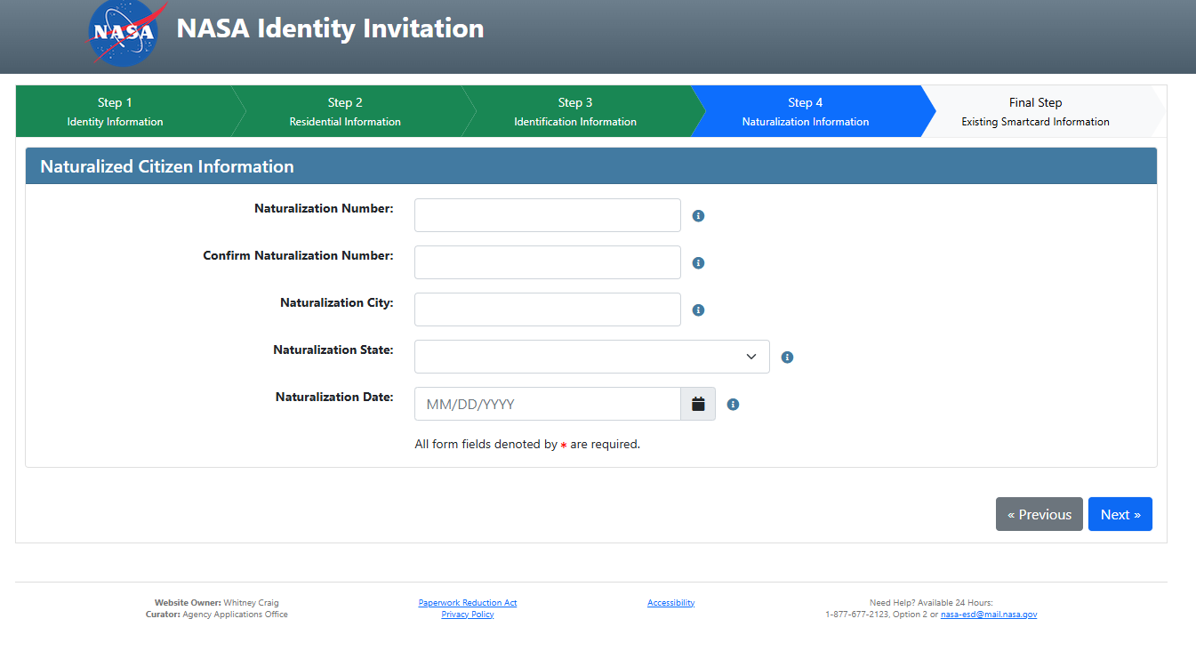Click the required fields notice text

[x=527, y=444]
